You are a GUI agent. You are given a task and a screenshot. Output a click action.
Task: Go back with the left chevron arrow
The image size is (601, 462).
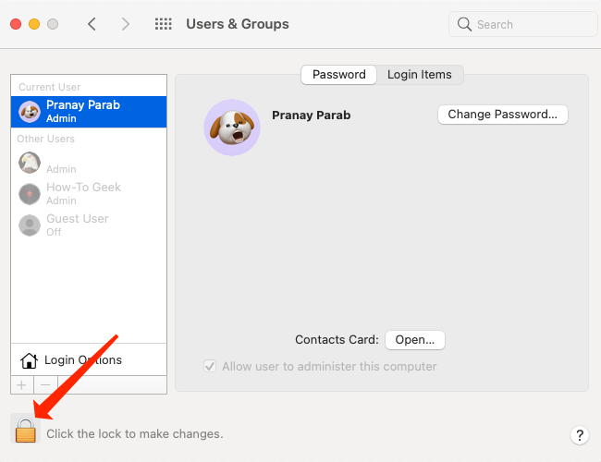[x=92, y=24]
